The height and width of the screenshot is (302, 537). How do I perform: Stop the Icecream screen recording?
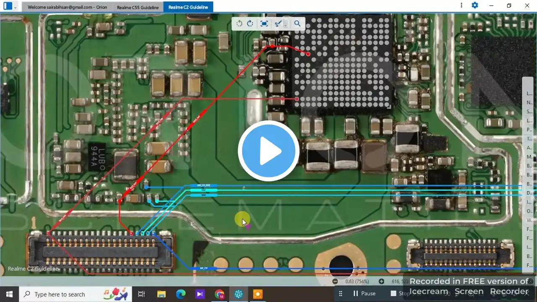tap(399, 293)
